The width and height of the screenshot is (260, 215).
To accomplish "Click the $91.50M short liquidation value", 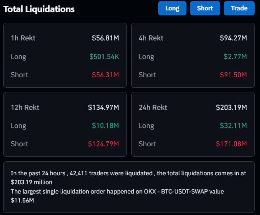I will [233, 75].
